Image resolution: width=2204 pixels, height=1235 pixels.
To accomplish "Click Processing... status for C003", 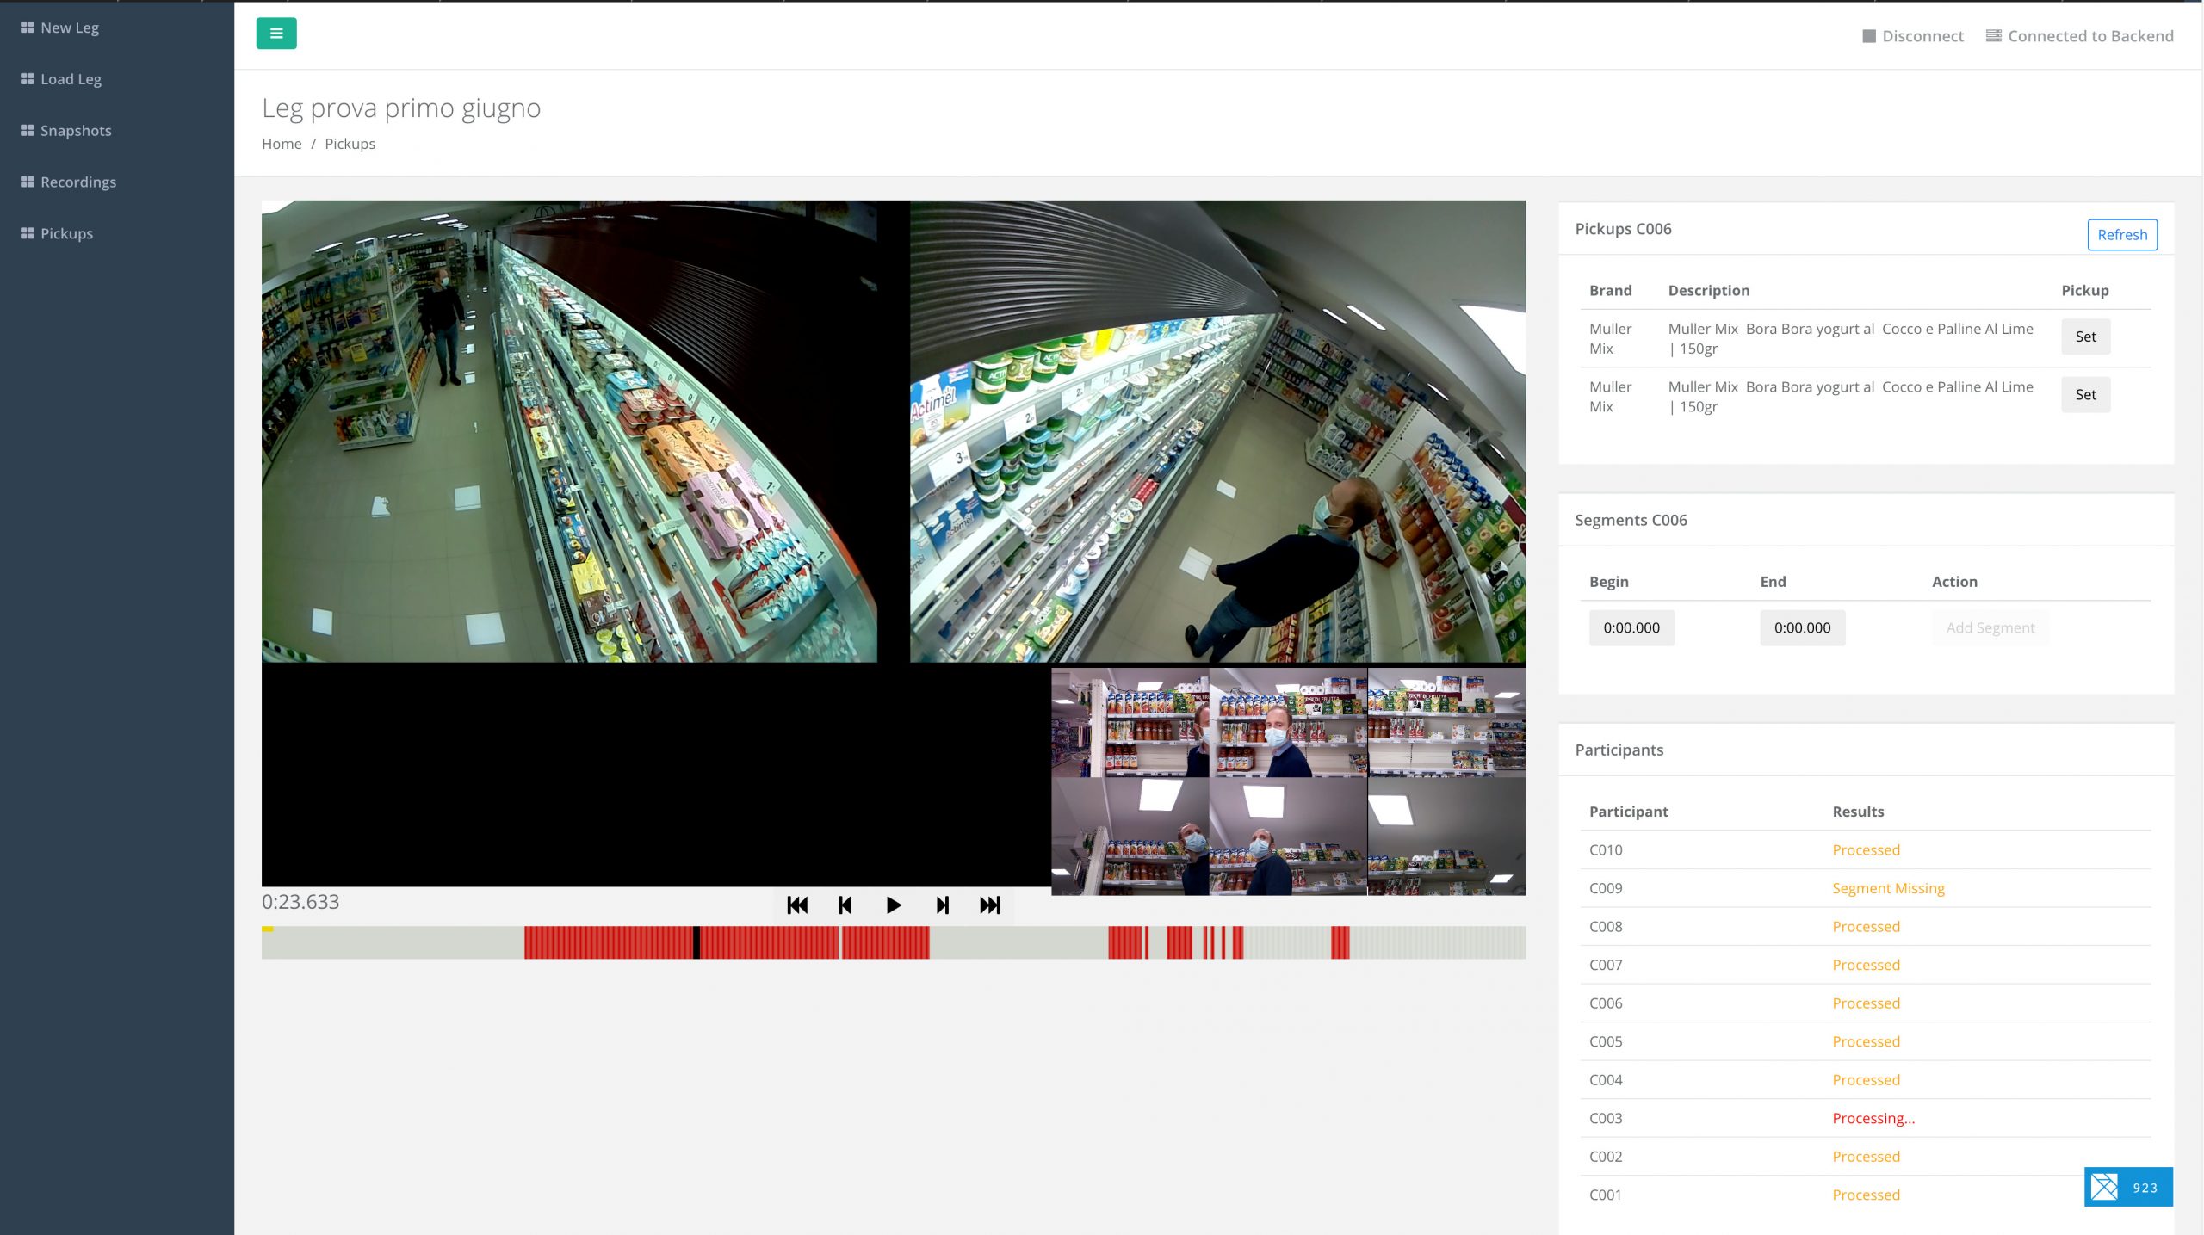I will (1873, 1119).
